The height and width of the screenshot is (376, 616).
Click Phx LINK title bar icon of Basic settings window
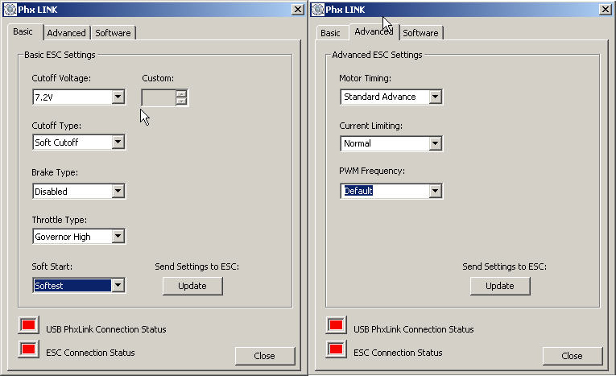pos(9,9)
